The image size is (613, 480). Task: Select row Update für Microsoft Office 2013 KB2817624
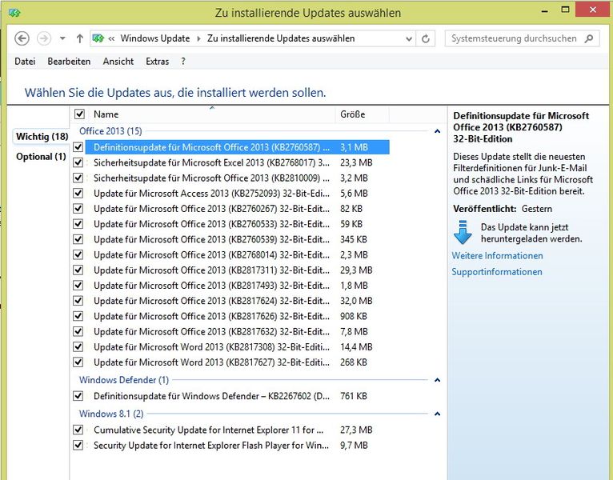point(238,301)
